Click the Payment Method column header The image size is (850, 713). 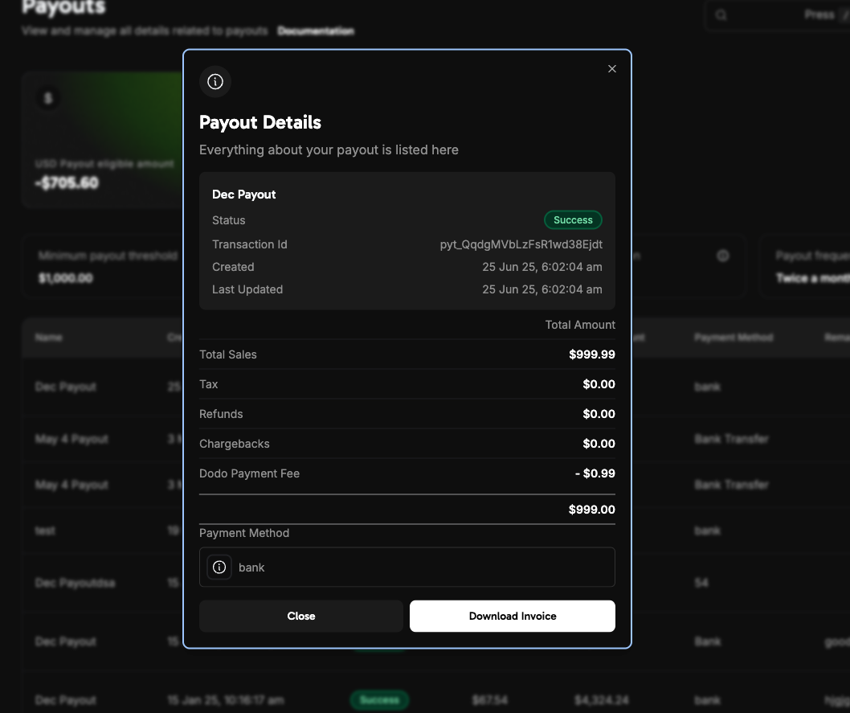[733, 338]
